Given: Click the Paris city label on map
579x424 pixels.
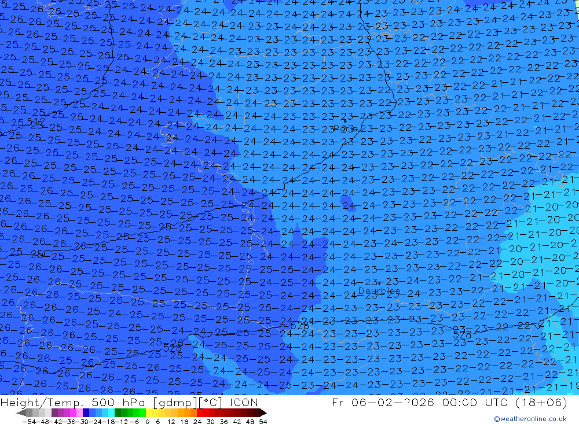Looking at the screenshot, I should (x=345, y=128).
